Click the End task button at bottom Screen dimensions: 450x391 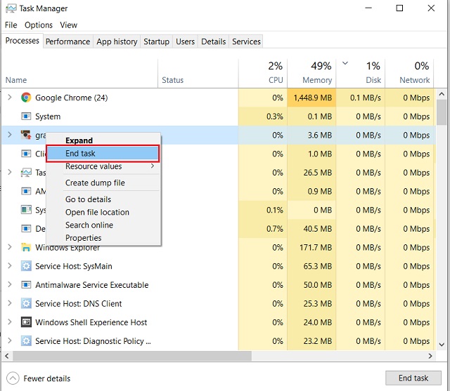413,378
